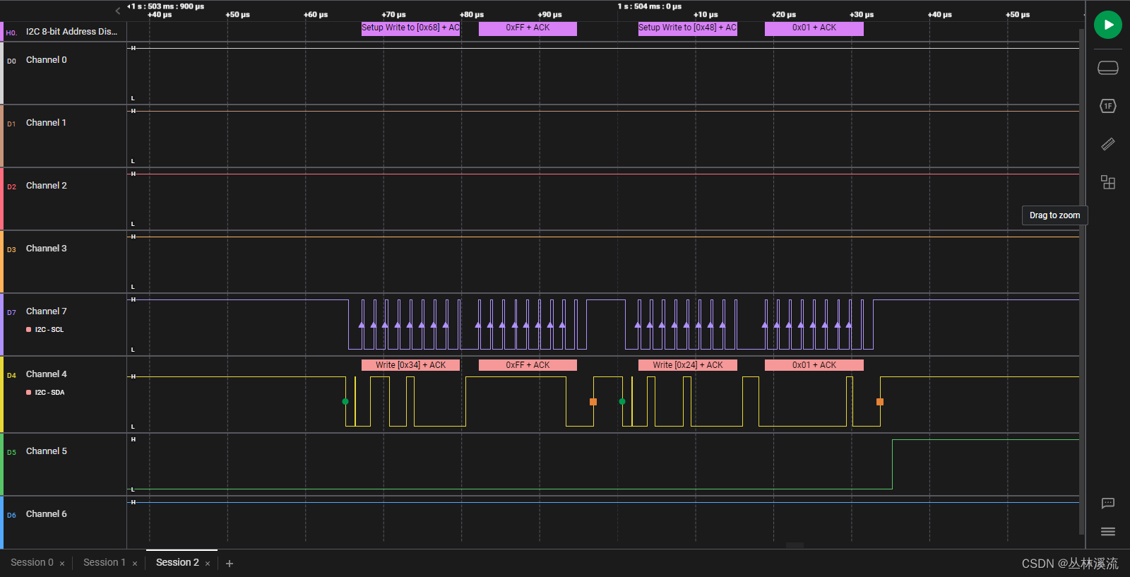Click the D5 channel index label

coord(11,453)
